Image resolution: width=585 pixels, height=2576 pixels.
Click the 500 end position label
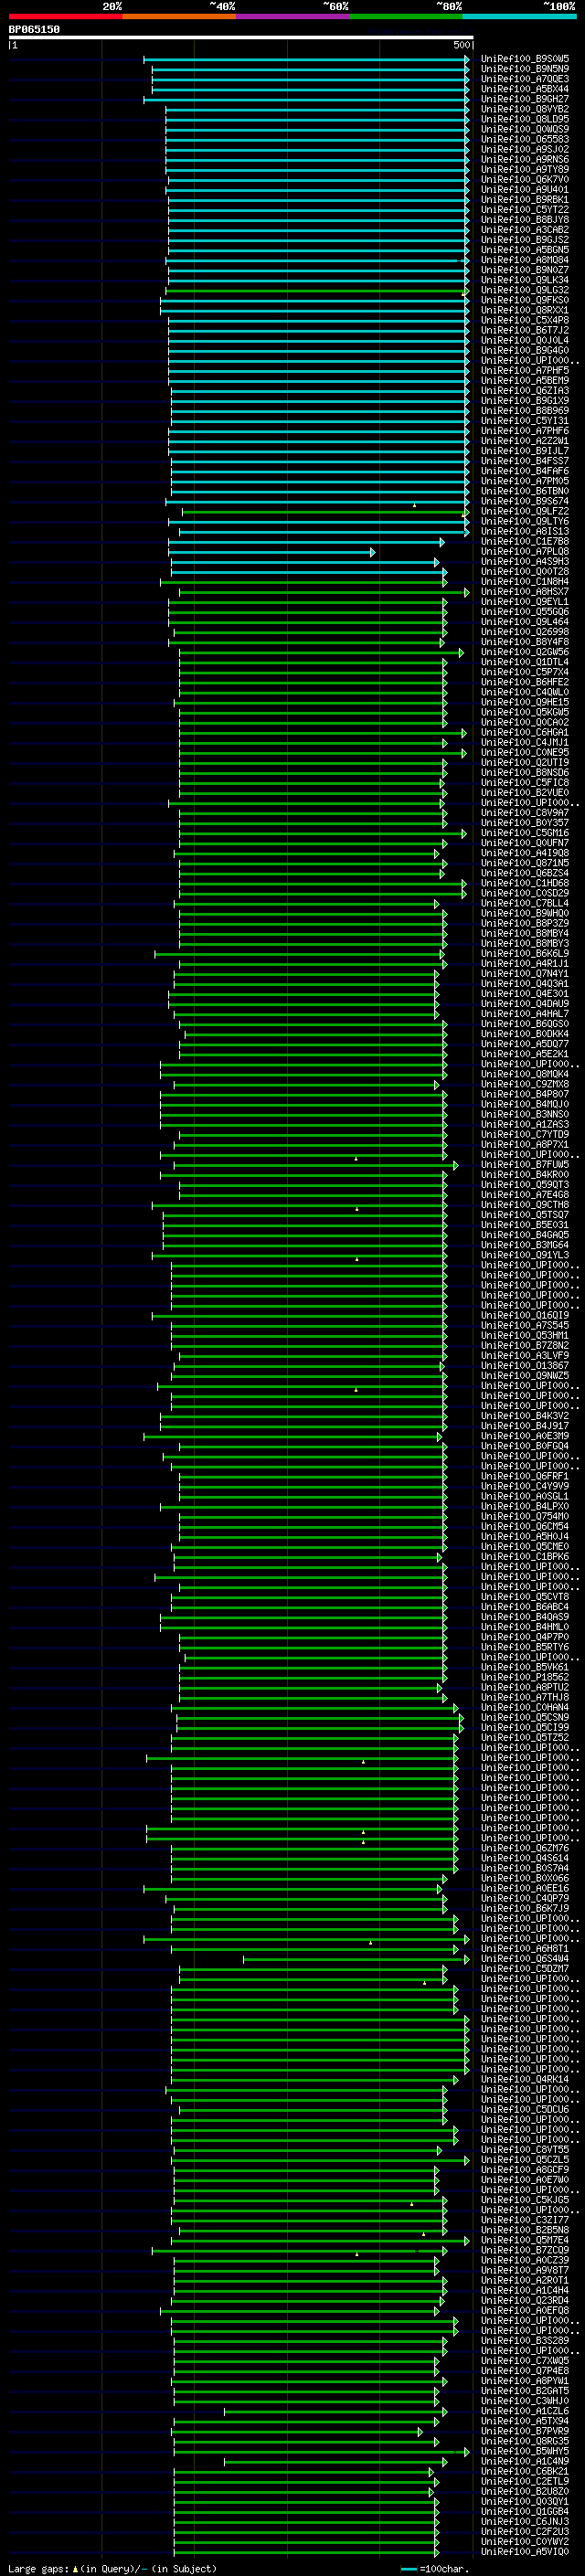462,45
